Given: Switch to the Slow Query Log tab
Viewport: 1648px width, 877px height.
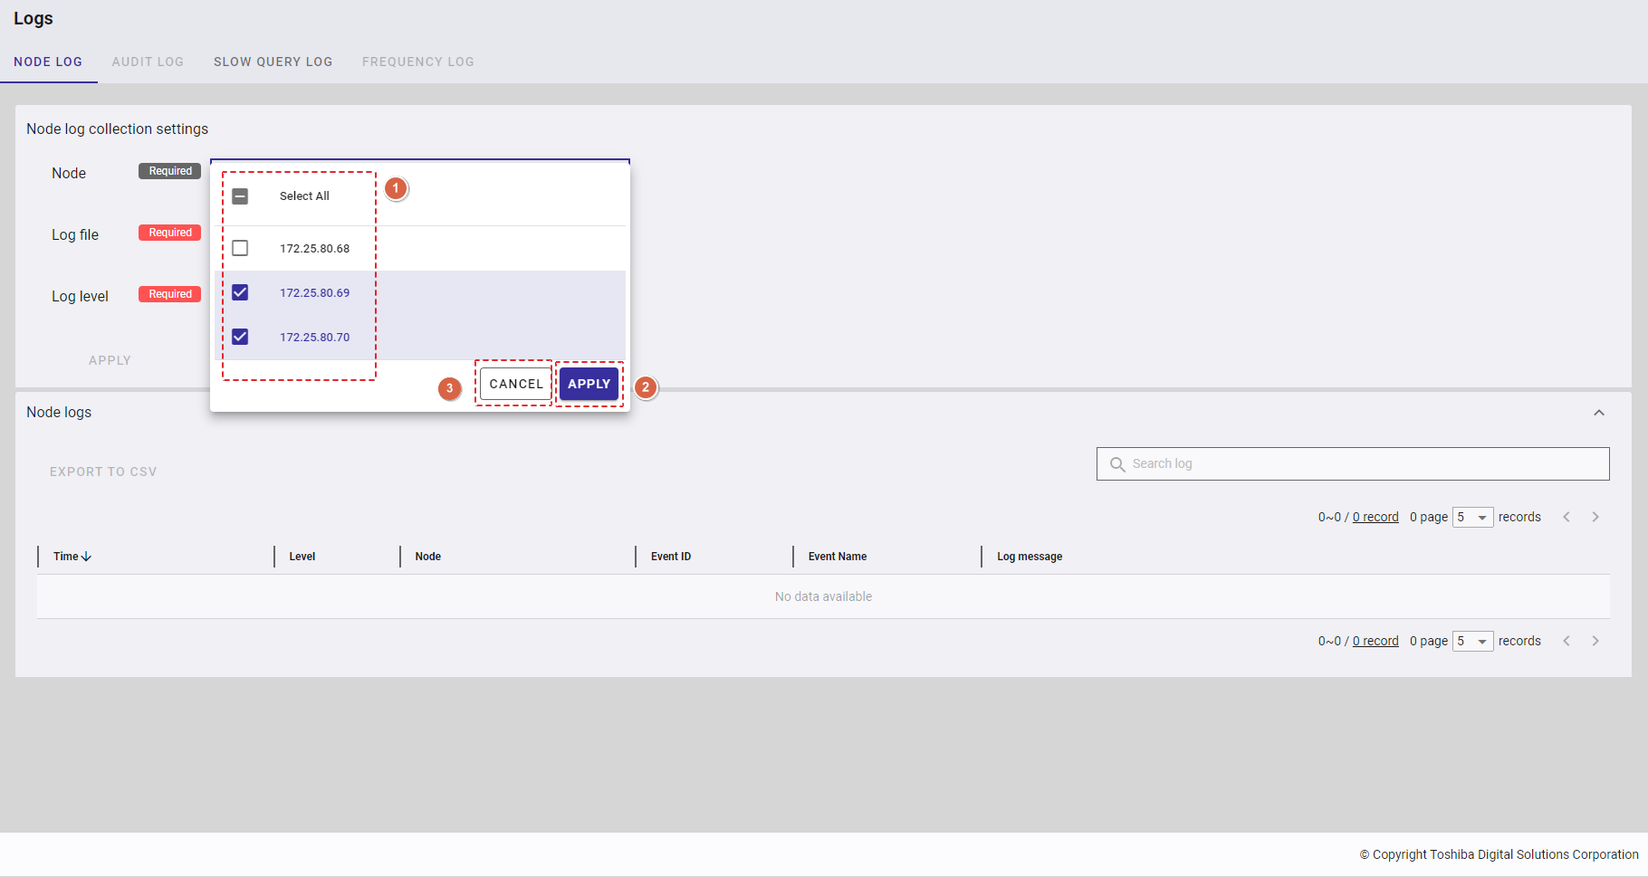Looking at the screenshot, I should click(273, 62).
